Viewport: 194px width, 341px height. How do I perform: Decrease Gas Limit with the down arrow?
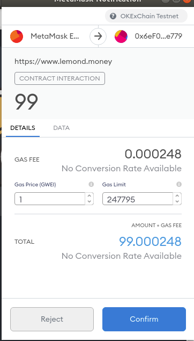tap(177, 201)
